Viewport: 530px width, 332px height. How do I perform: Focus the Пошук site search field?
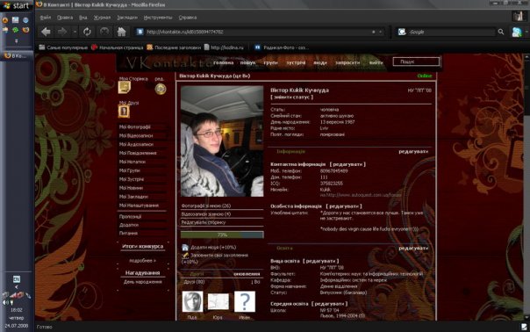point(416,61)
